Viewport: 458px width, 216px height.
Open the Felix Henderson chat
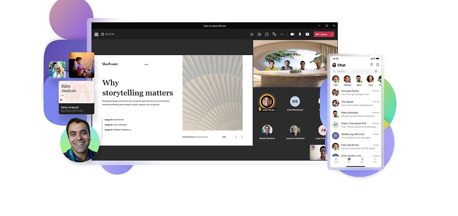pos(356,147)
